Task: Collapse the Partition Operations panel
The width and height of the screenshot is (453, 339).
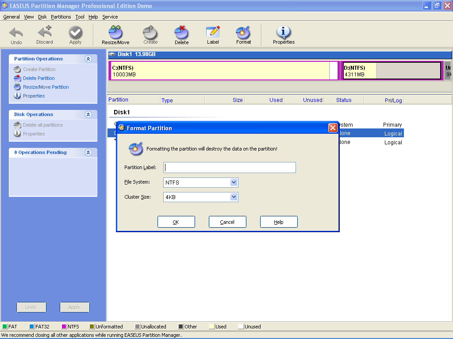Action: click(88, 59)
